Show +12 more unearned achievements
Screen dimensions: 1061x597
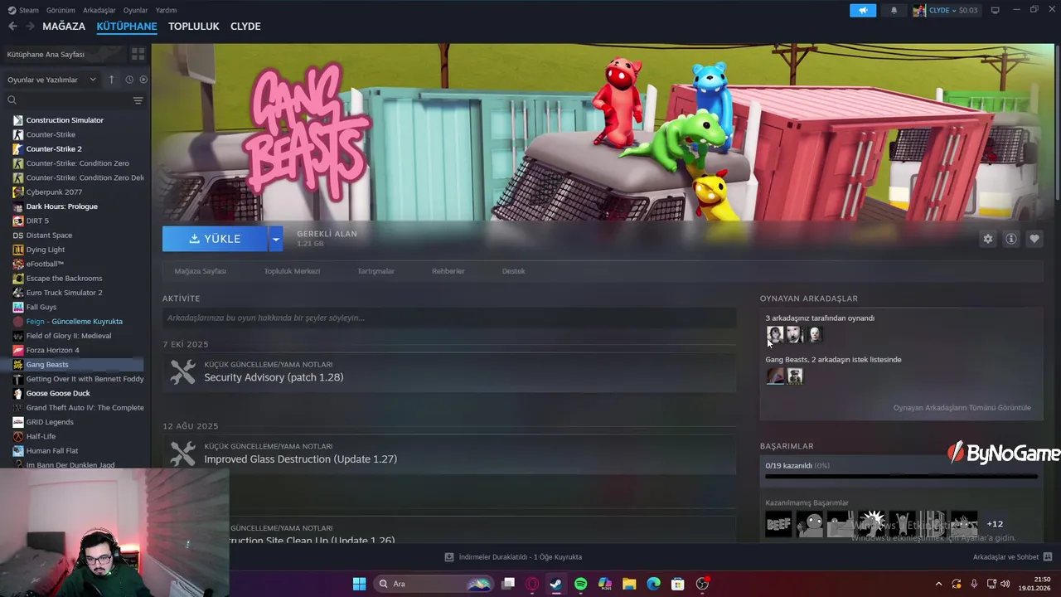click(x=995, y=524)
